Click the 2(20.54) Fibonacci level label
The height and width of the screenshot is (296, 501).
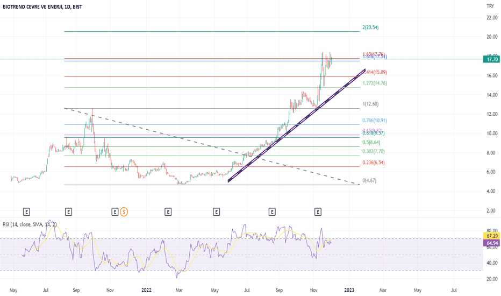[x=370, y=27]
